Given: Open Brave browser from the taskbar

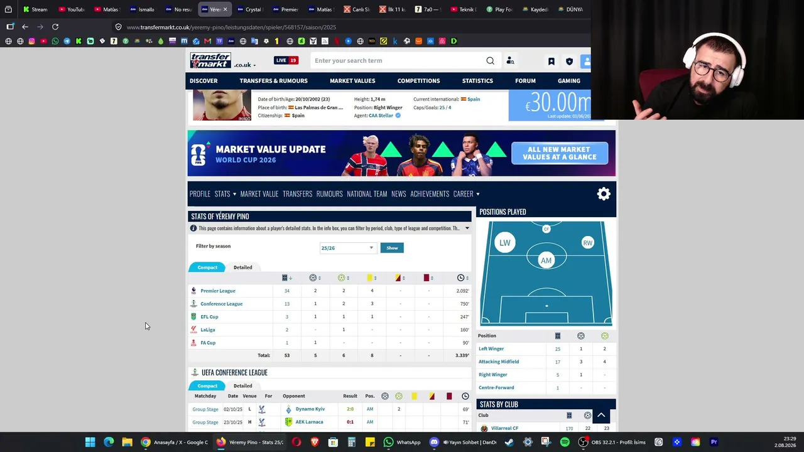Looking at the screenshot, I should coord(315,442).
